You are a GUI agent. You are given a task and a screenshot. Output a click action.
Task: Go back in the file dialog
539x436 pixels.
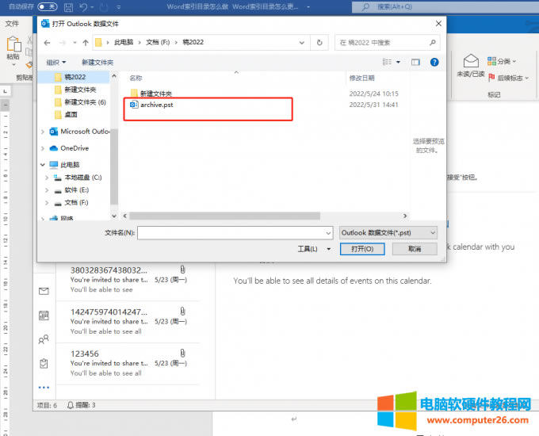point(47,43)
